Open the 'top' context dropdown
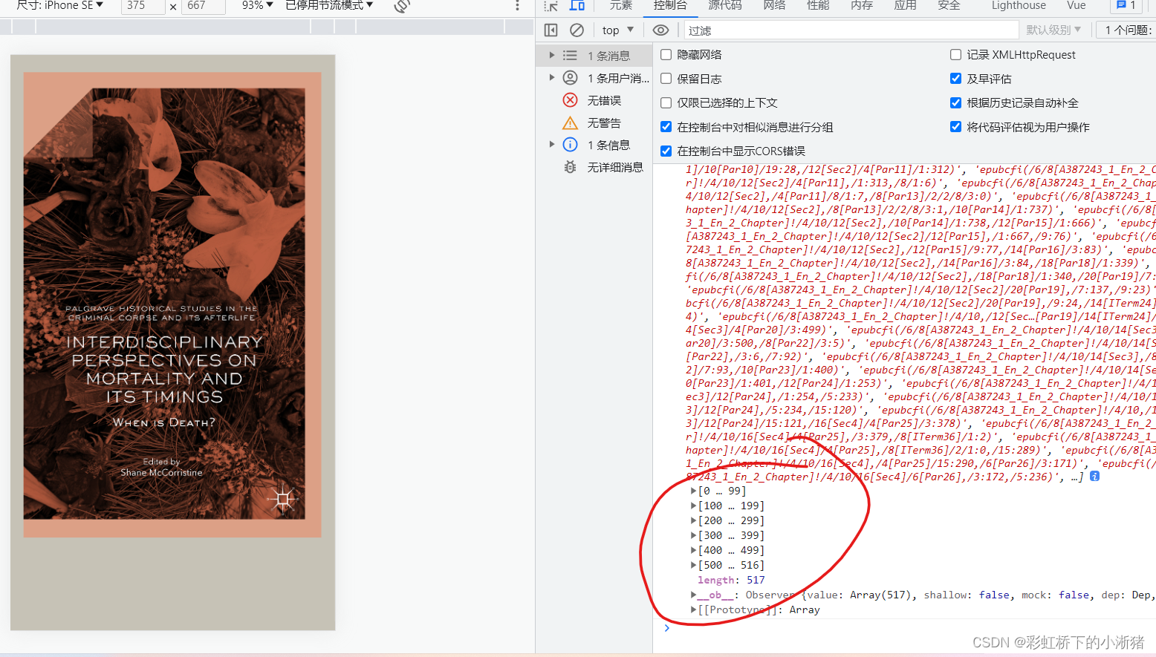Image resolution: width=1156 pixels, height=657 pixels. [617, 30]
